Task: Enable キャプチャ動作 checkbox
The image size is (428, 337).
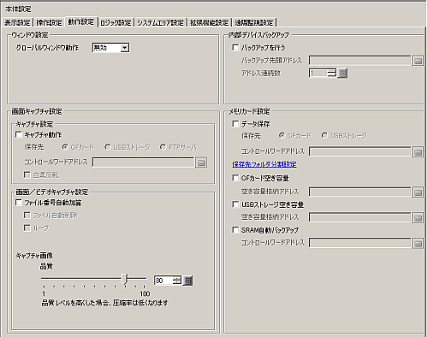Action: point(19,134)
